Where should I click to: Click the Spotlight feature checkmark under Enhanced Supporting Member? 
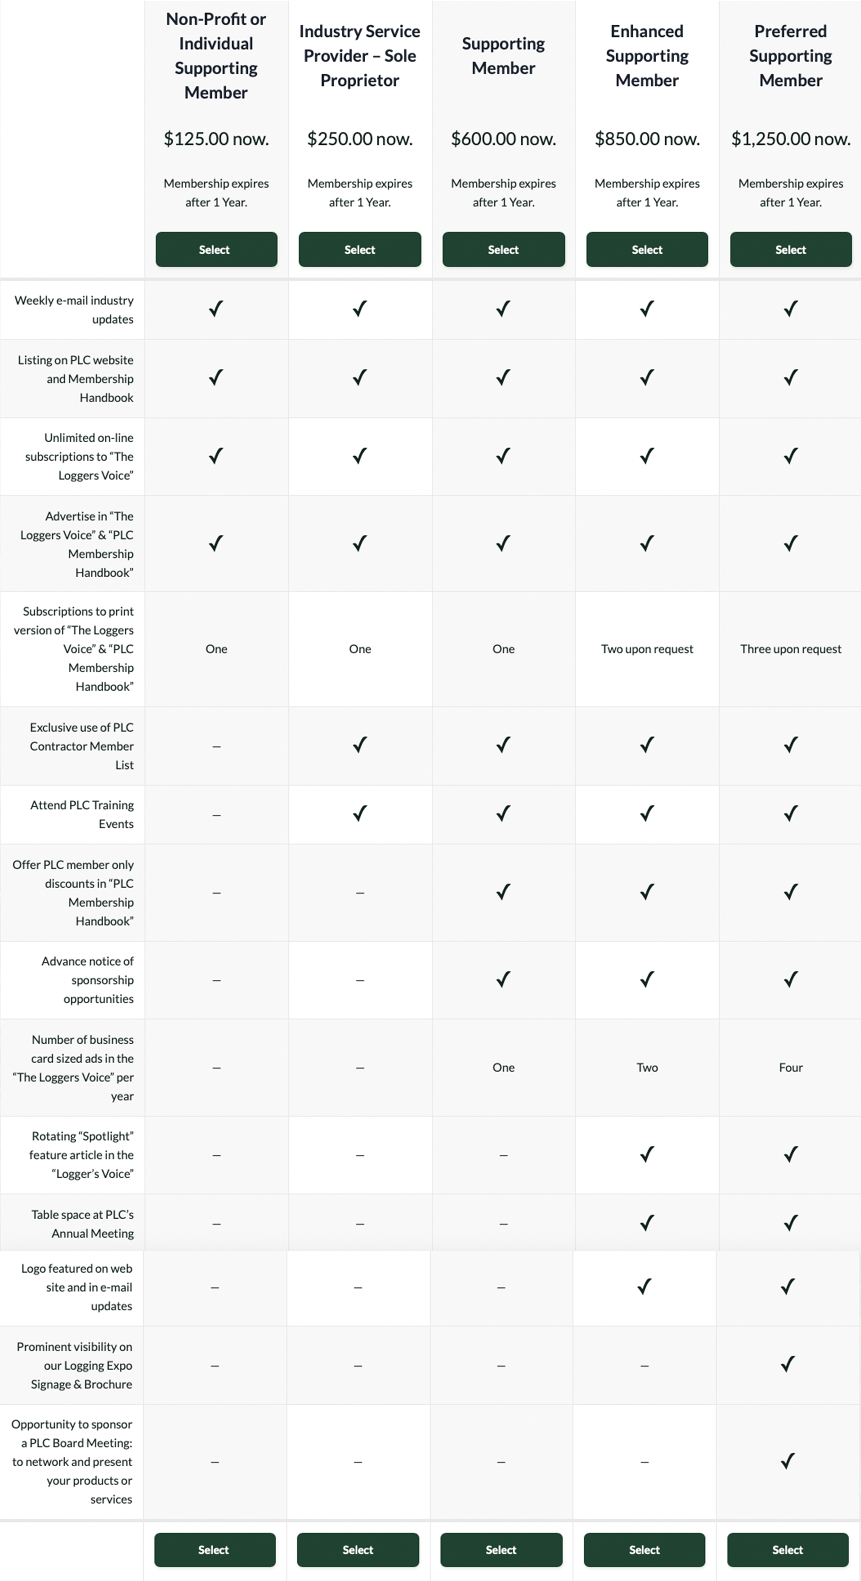tap(646, 1154)
